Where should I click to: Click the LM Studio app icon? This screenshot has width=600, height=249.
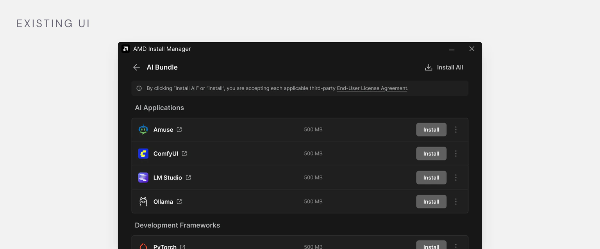(x=143, y=177)
